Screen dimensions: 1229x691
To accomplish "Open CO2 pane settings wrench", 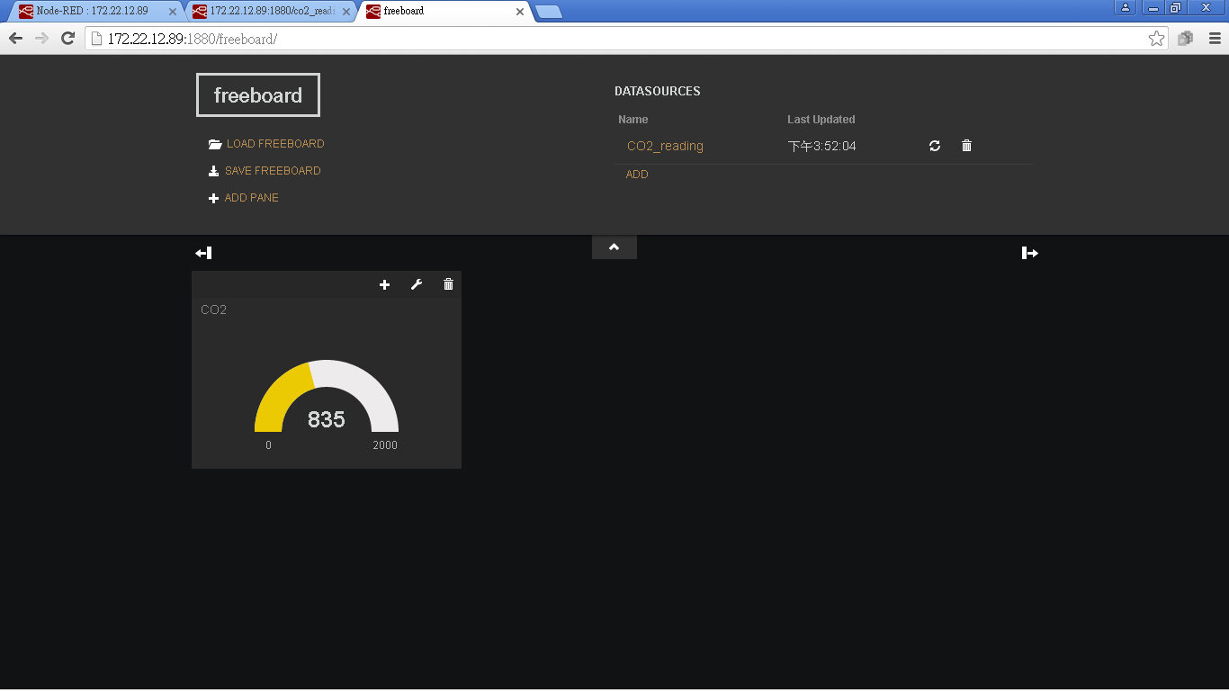I will pos(417,284).
